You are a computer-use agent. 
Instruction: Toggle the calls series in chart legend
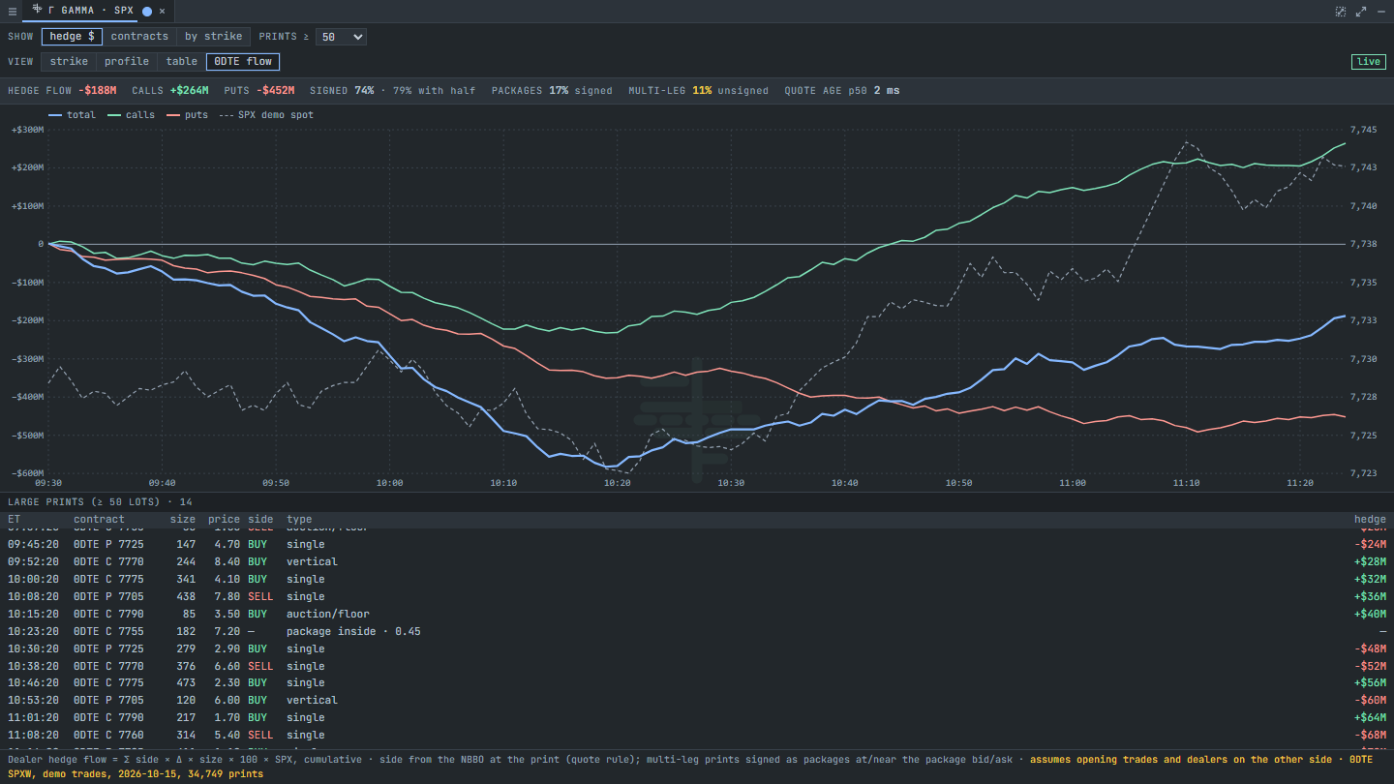coord(131,115)
